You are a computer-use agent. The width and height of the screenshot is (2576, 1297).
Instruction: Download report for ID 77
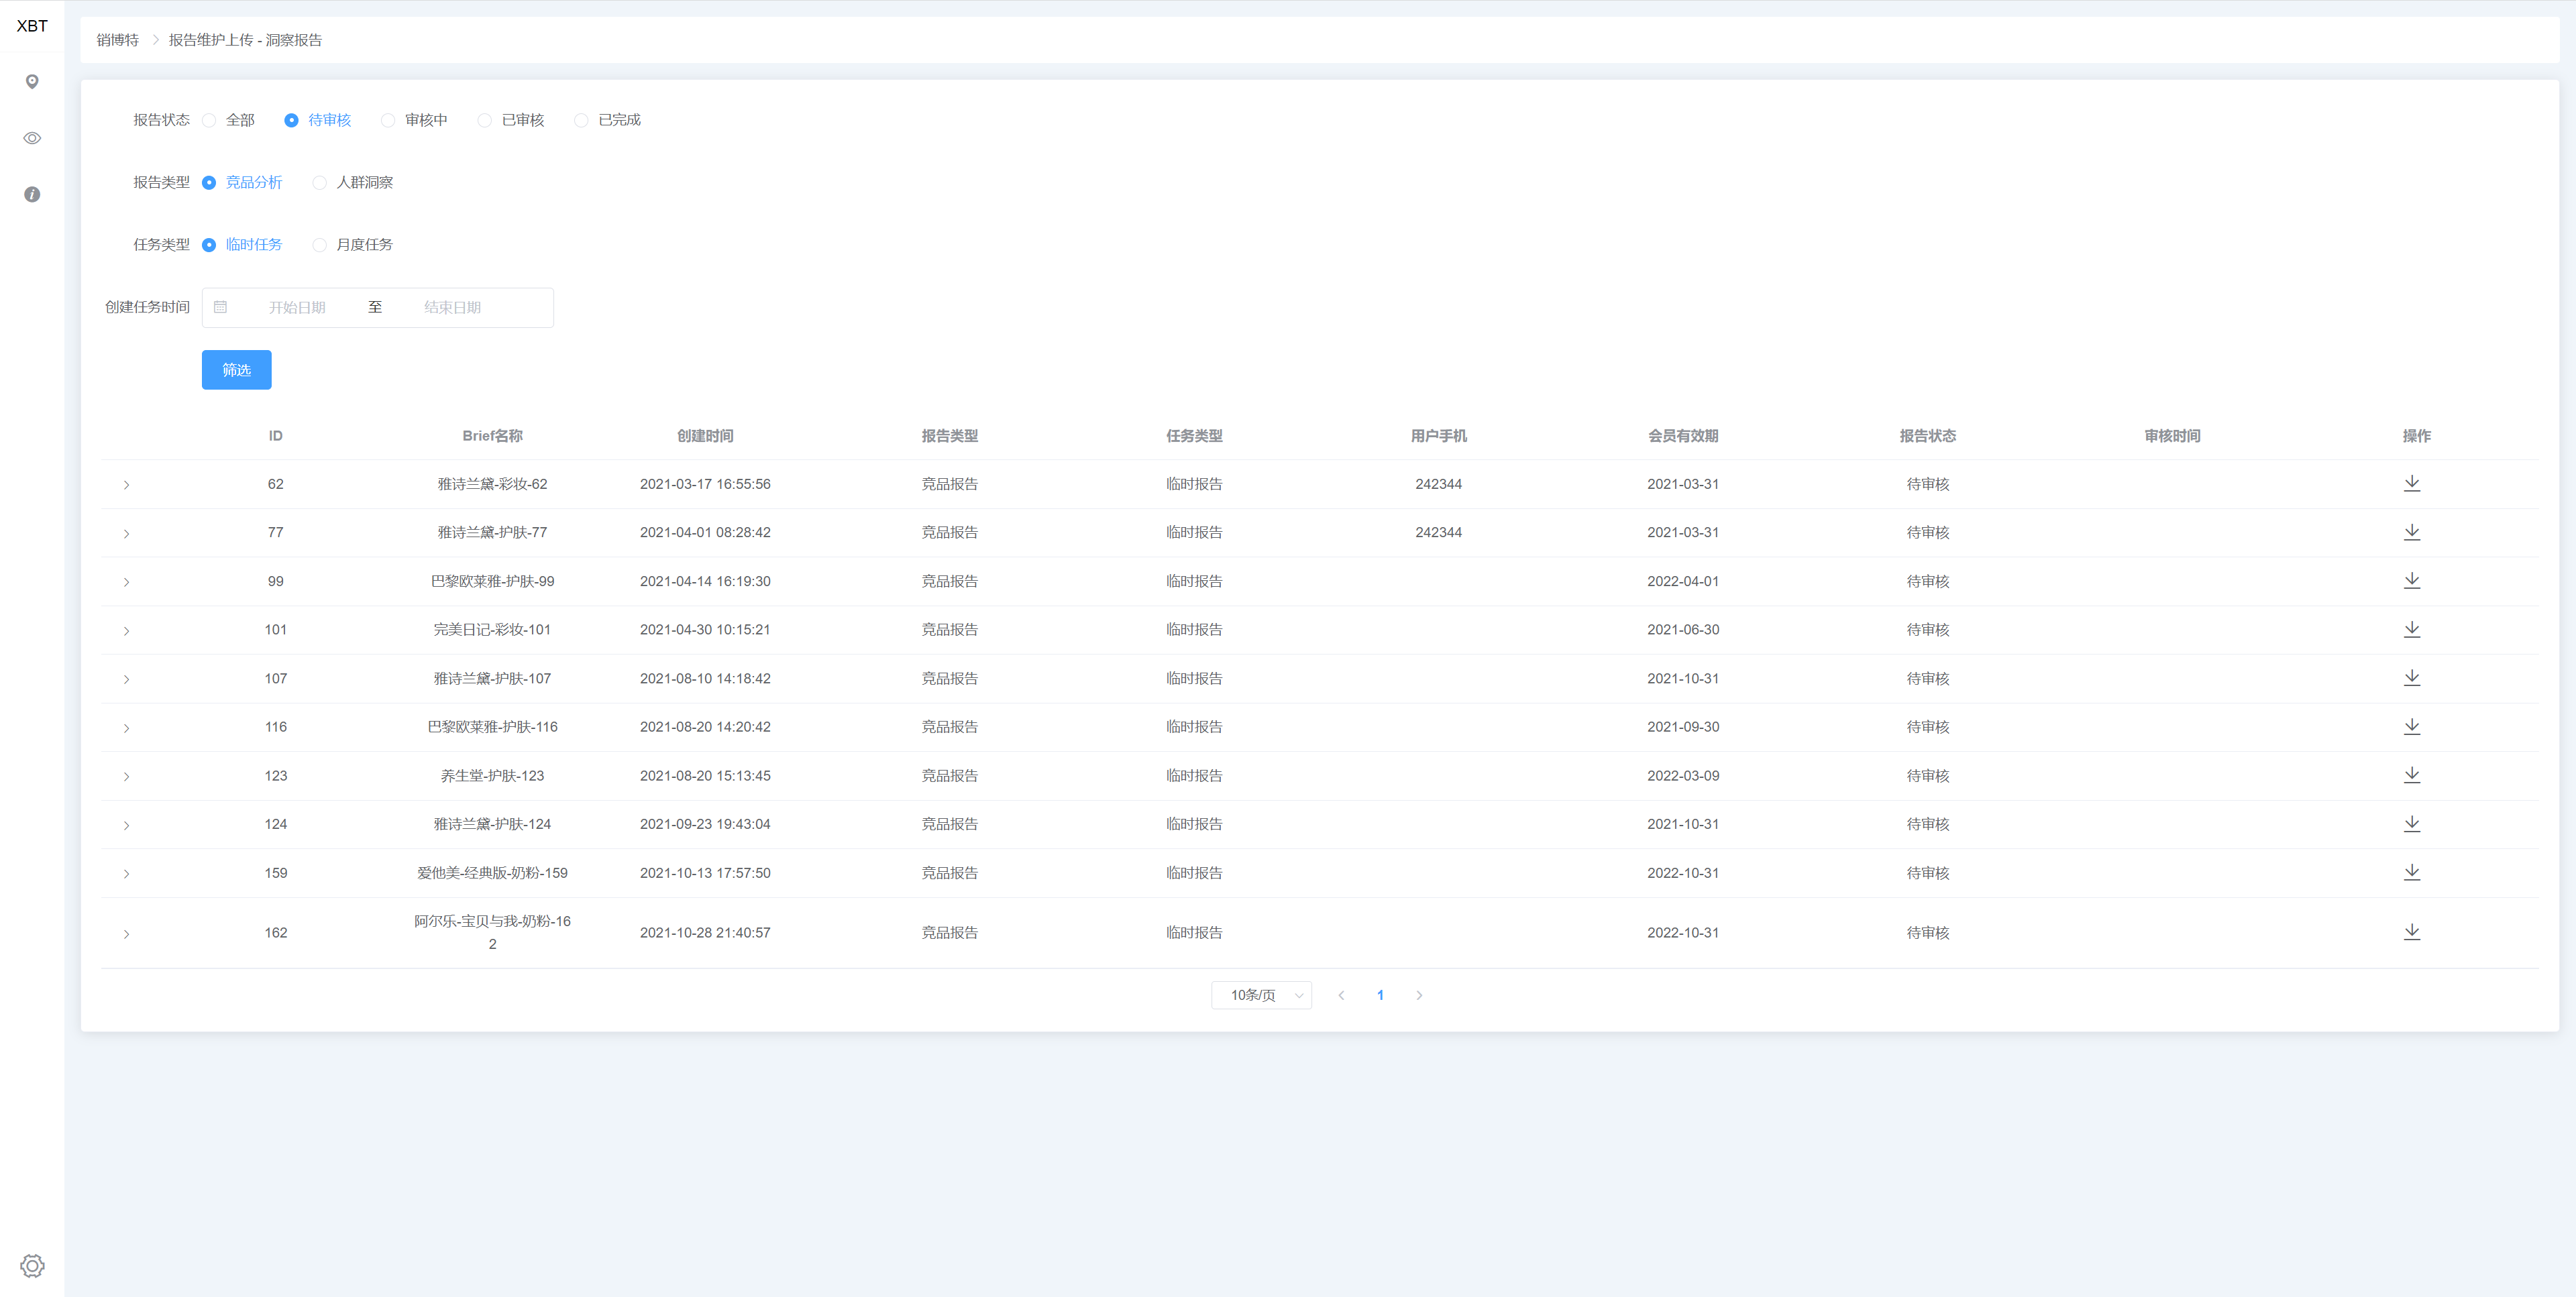click(x=2411, y=532)
